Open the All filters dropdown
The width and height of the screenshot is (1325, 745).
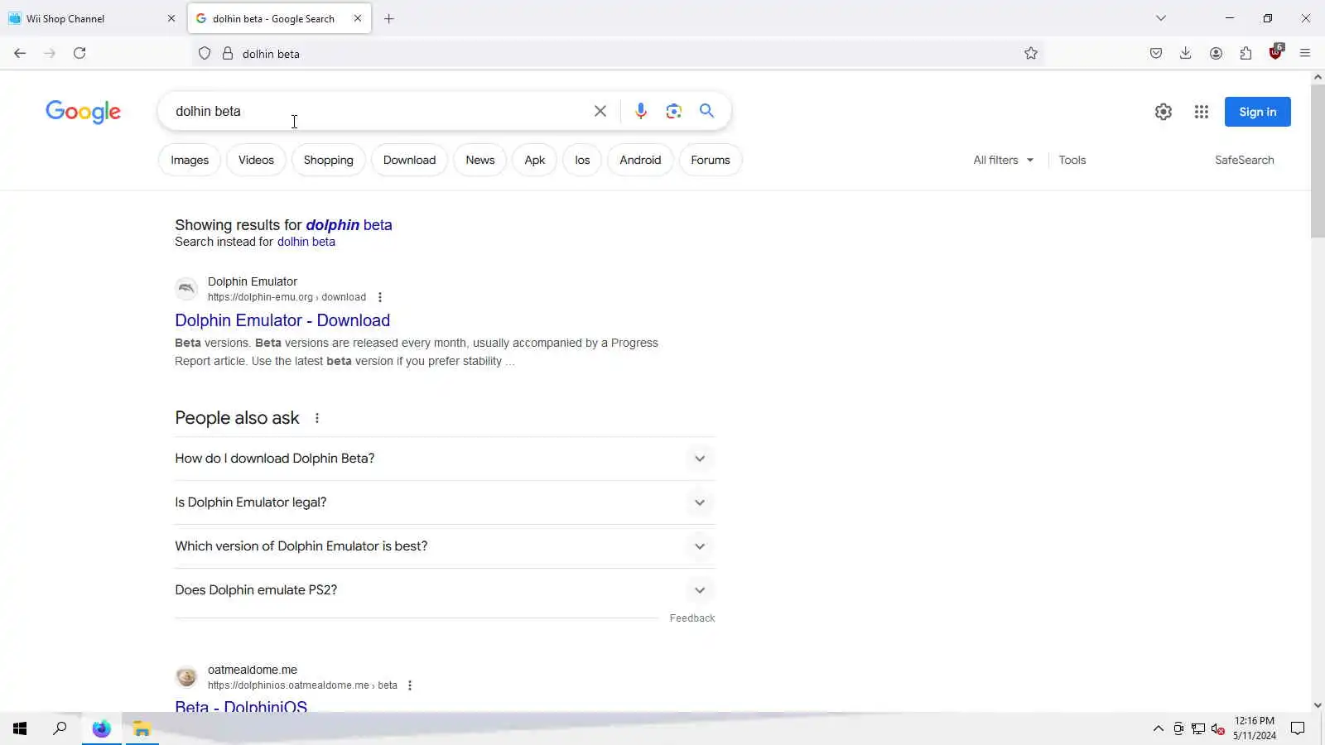point(1003,160)
